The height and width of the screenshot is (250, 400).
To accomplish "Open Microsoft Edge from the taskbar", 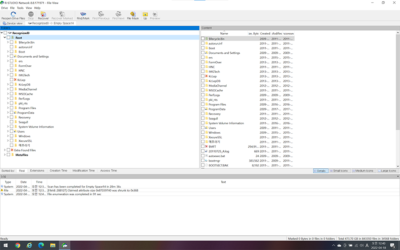I will click(41, 246).
